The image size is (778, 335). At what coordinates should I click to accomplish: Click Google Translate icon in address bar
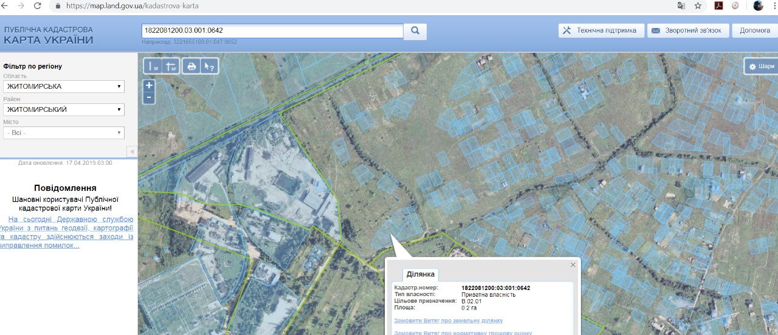click(x=681, y=5)
